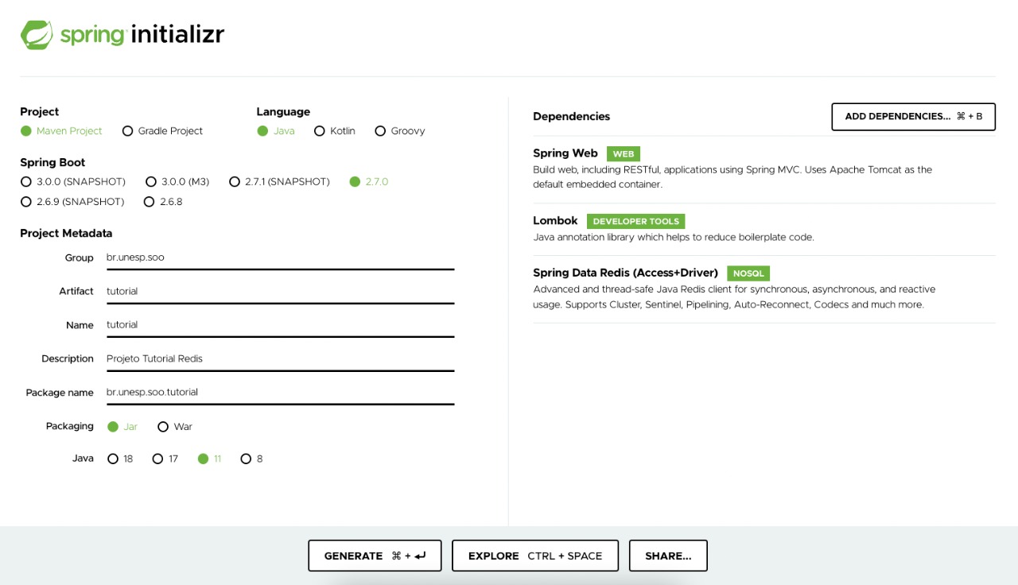
Task: Select Gradle Project radio option
Action: pos(162,131)
